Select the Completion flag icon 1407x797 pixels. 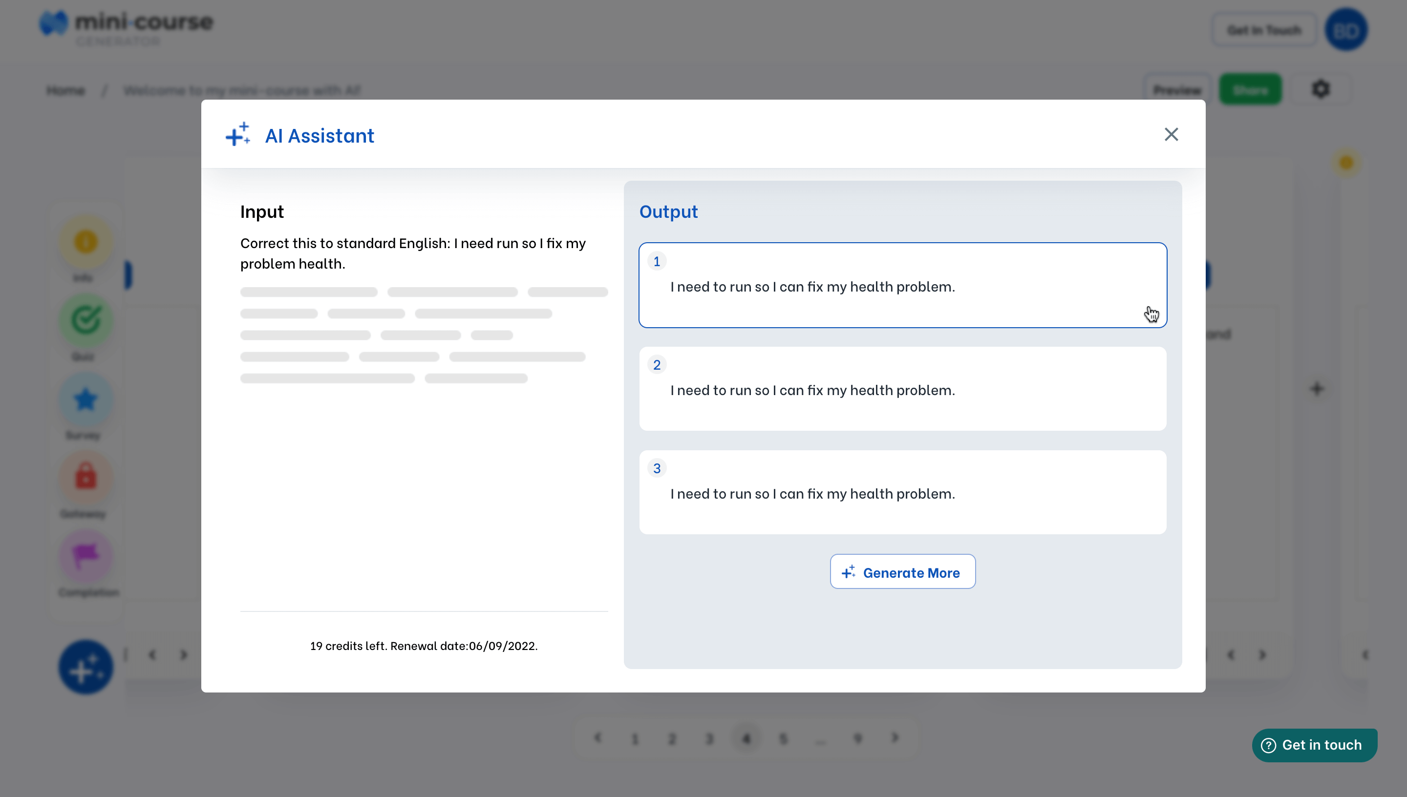[x=85, y=556]
